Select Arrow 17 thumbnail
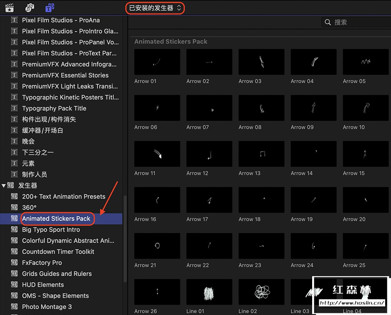 click(x=209, y=200)
